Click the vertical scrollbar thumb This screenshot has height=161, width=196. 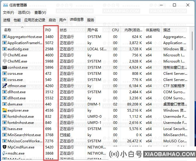click(x=192, y=41)
